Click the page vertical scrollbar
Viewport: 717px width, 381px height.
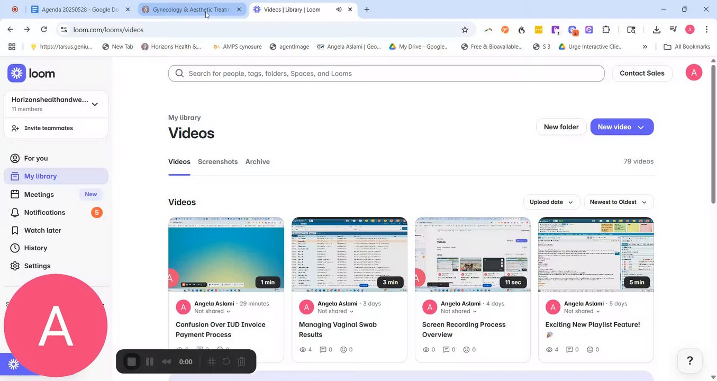tap(713, 135)
